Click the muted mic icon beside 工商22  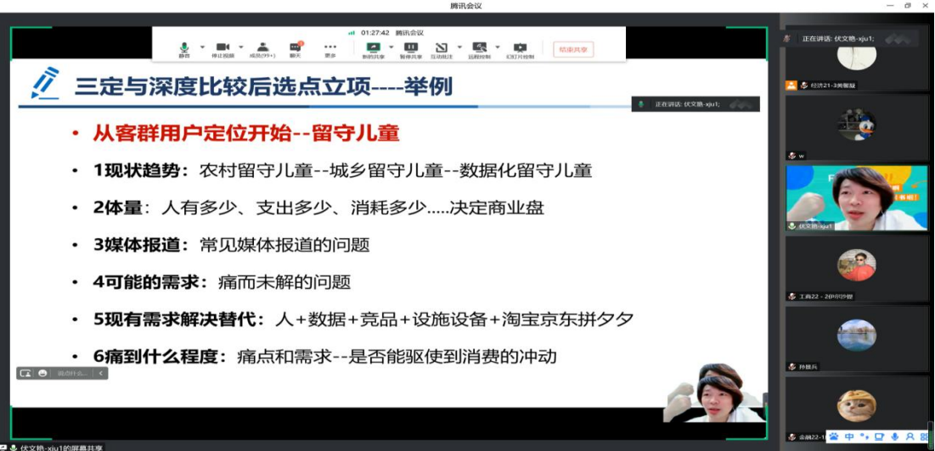791,297
